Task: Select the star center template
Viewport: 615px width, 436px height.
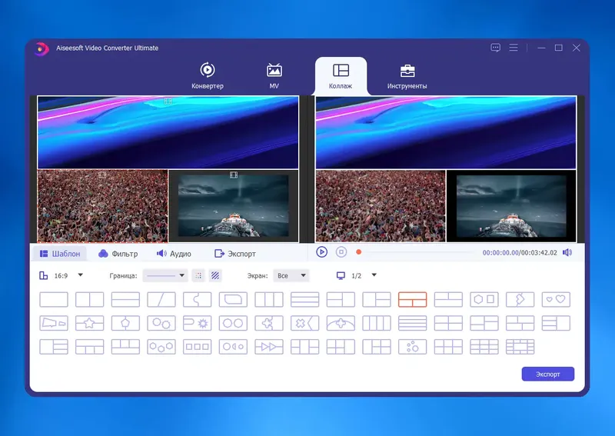Action: tap(89, 324)
